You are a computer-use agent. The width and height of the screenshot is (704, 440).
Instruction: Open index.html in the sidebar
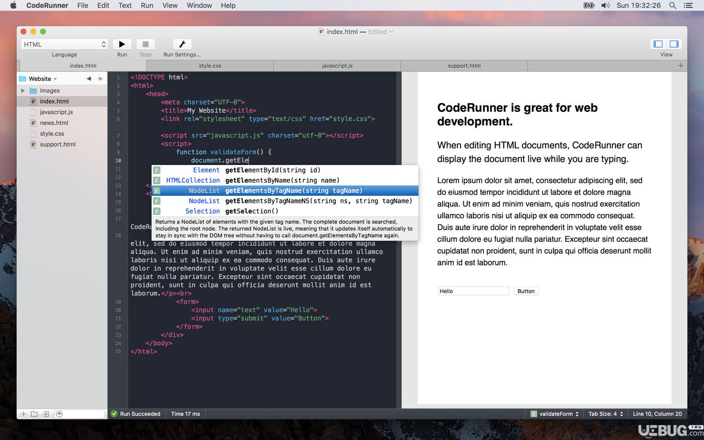(x=62, y=101)
